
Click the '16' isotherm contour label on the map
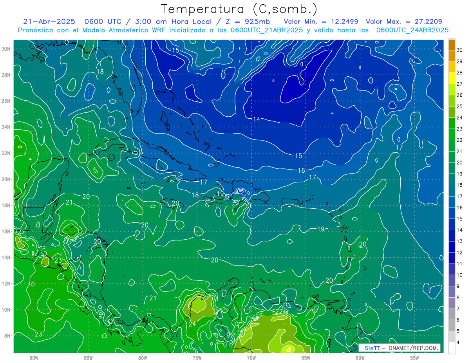[301, 171]
